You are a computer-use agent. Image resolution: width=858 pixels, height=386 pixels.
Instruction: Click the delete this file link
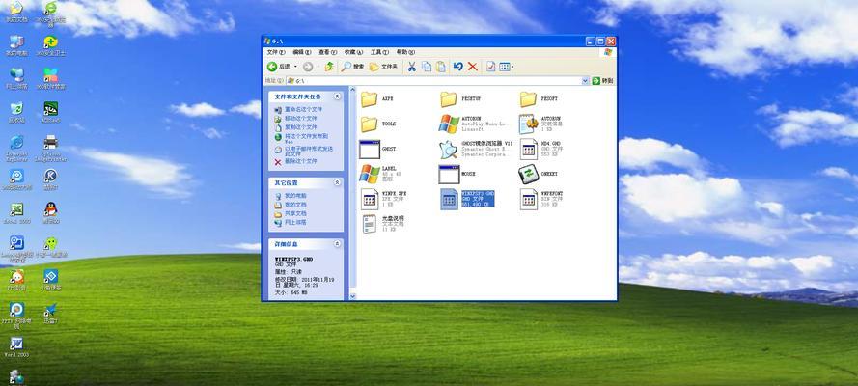click(300, 161)
